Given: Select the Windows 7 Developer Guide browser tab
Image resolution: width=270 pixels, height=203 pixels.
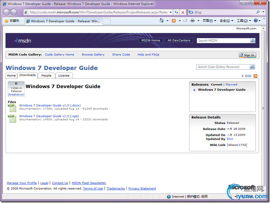Looking at the screenshot, I should (x=63, y=21).
